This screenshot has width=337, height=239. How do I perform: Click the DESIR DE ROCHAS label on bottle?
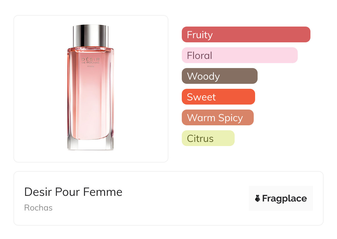coord(90,61)
